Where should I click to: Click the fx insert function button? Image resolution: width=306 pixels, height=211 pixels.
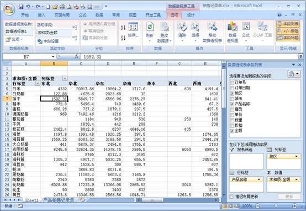point(77,56)
